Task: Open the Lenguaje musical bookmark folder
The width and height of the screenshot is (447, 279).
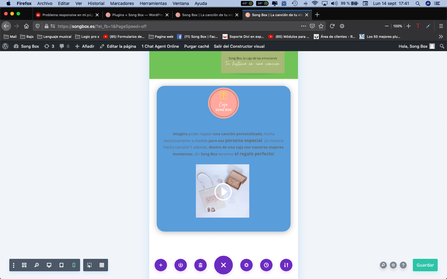Action: coord(54,37)
